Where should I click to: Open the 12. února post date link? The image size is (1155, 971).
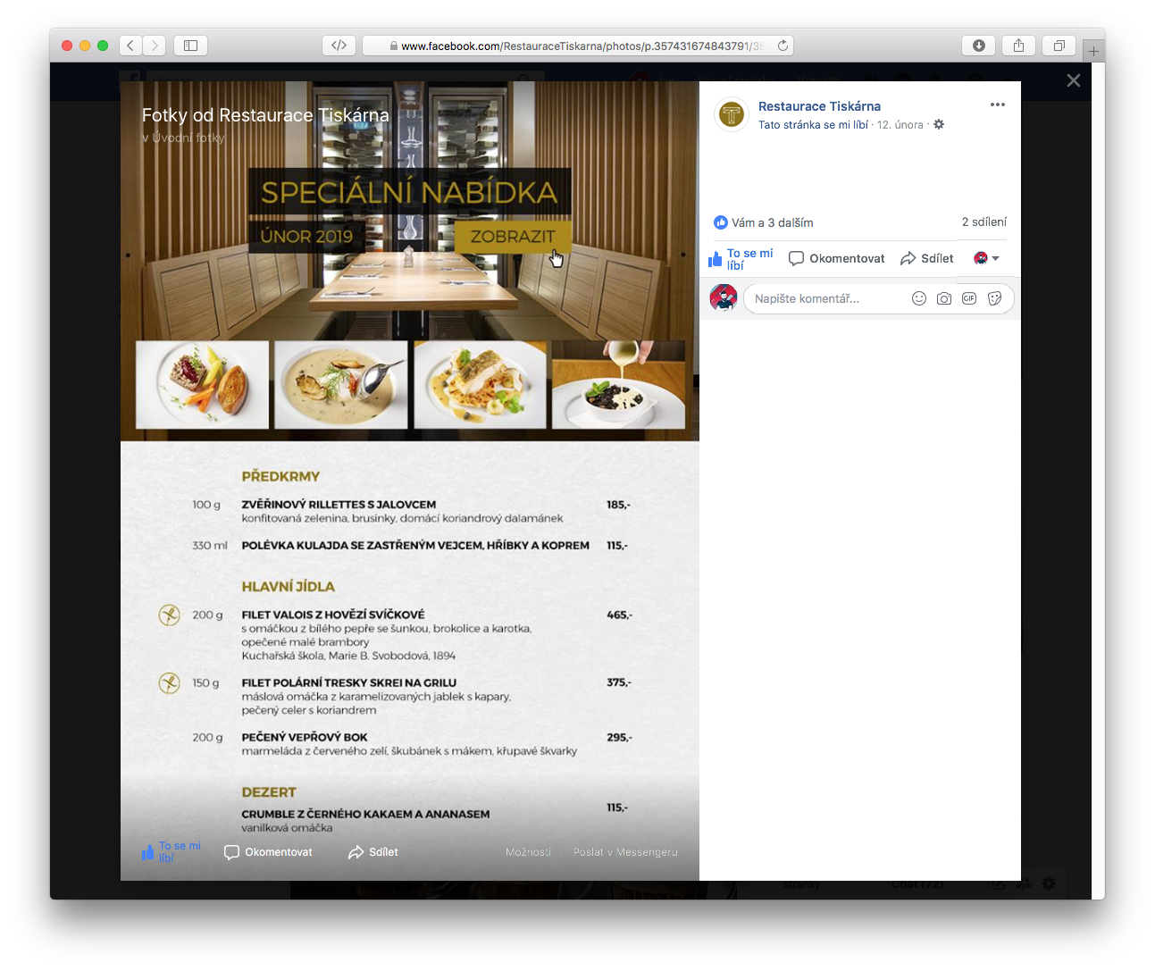900,125
